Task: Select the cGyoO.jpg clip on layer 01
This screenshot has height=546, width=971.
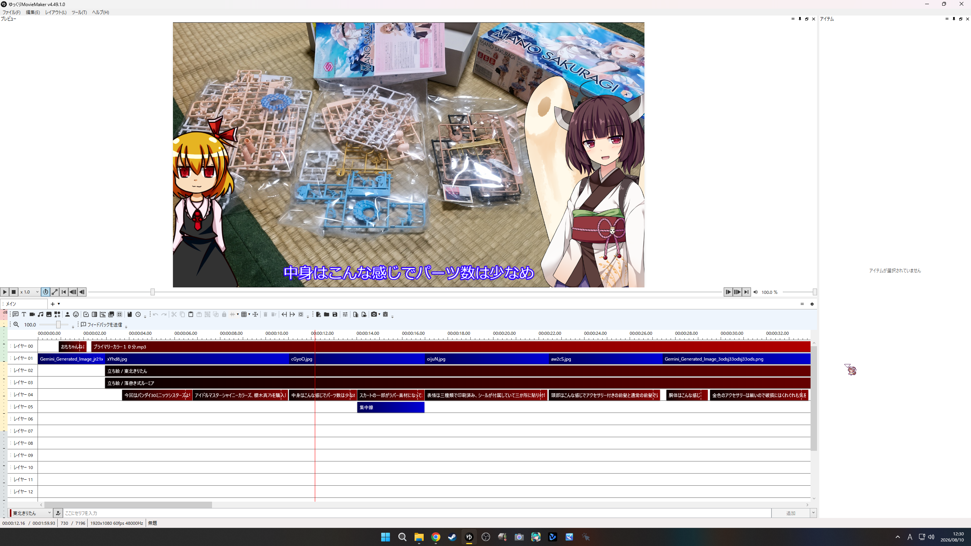Action: tap(357, 359)
